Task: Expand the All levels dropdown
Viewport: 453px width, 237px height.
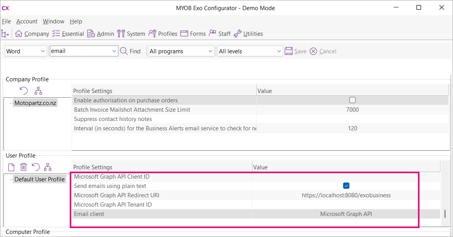Action: pos(250,51)
